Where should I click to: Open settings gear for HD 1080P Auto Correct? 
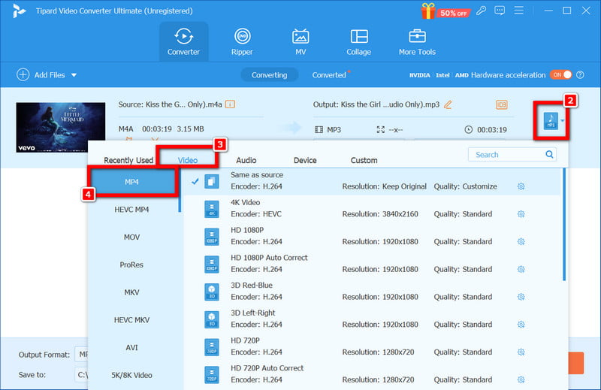tap(521, 269)
